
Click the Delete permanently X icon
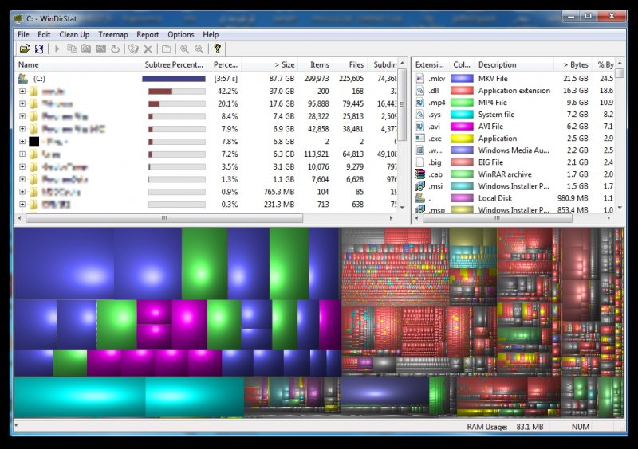[148, 49]
